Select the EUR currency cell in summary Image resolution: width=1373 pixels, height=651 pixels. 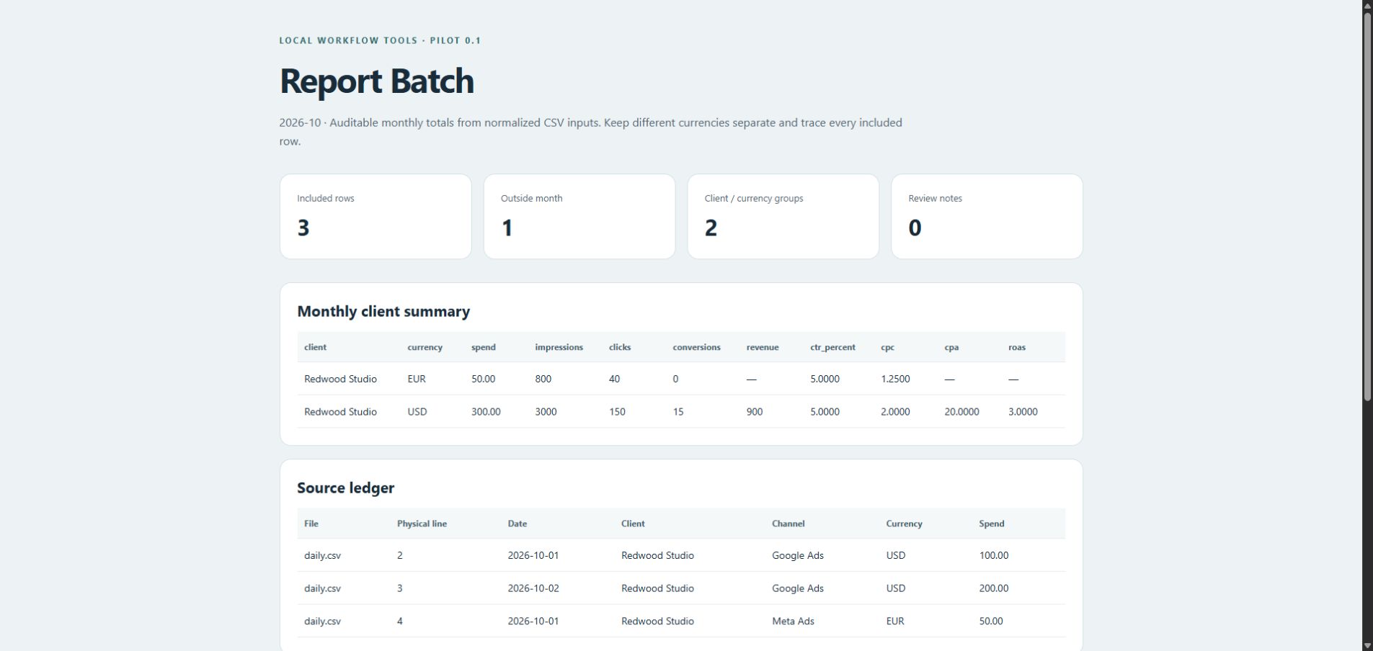point(417,379)
